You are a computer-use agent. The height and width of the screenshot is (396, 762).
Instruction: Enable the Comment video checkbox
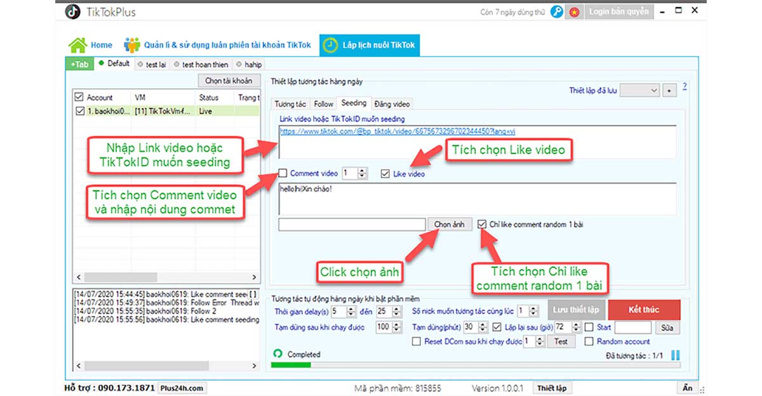(283, 173)
